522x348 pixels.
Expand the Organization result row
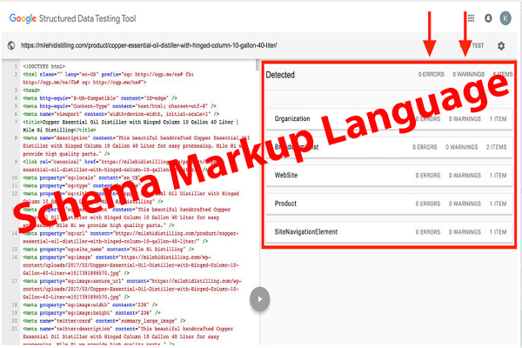[x=389, y=119]
